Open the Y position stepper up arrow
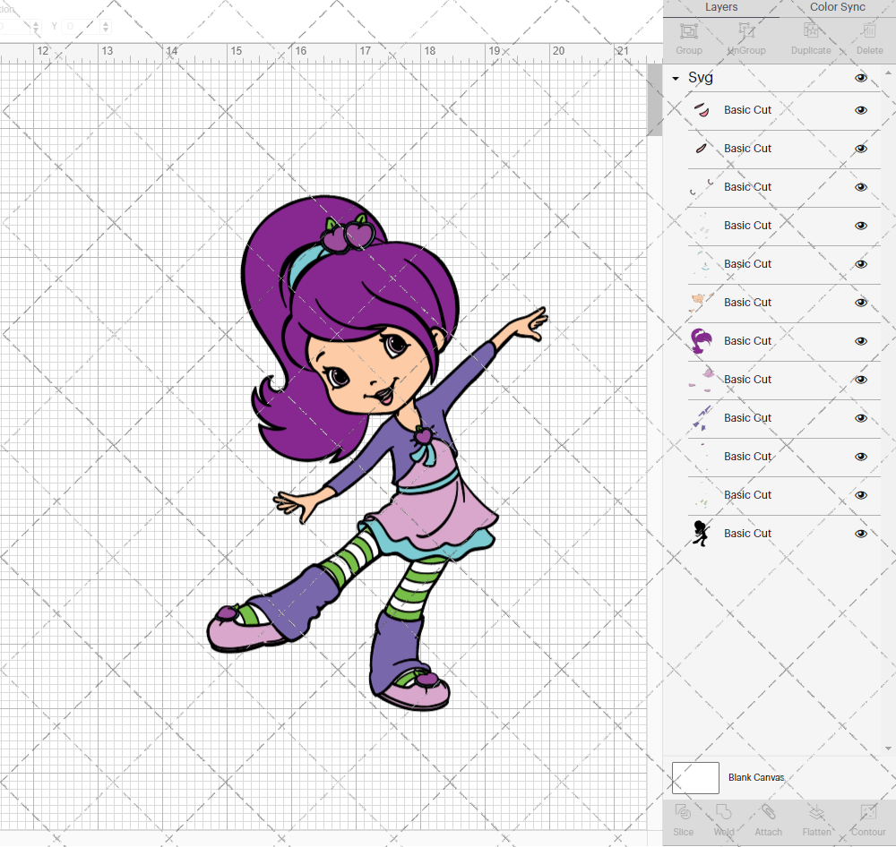Image resolution: width=896 pixels, height=847 pixels. 105,22
